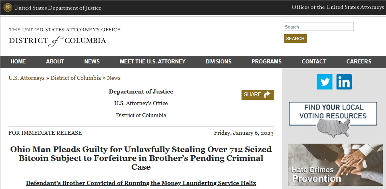This screenshot has width=386, height=189.
Task: Follow the U.S. Attorneys breadcrumb link
Action: point(27,78)
